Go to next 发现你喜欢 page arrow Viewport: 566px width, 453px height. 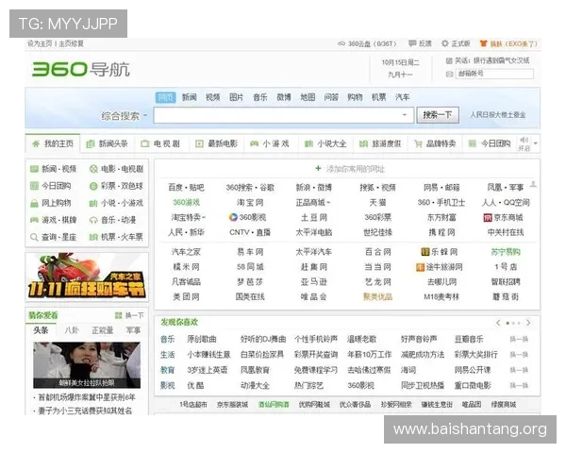tap(528, 323)
